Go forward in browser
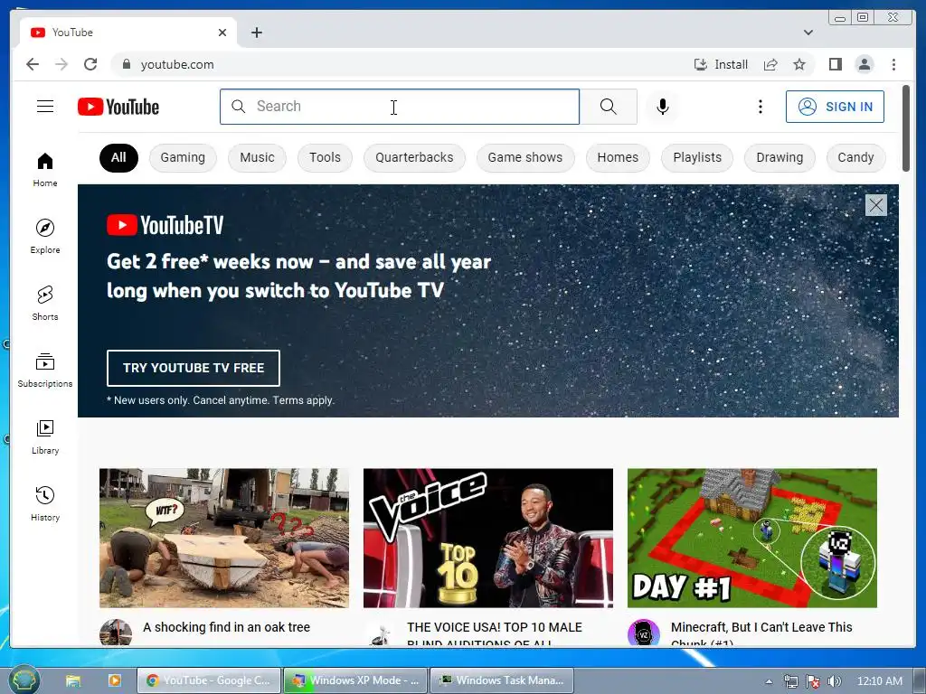The width and height of the screenshot is (926, 694). coord(61,64)
